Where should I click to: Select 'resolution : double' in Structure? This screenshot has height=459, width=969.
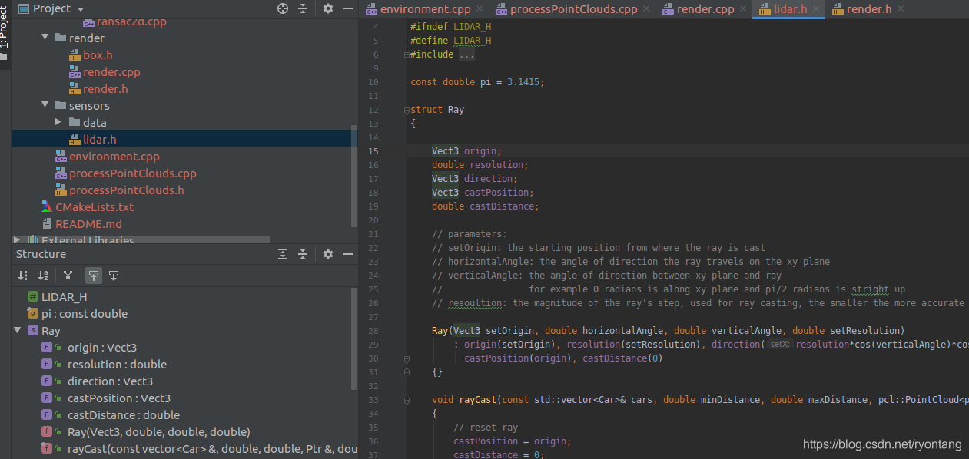tap(117, 364)
